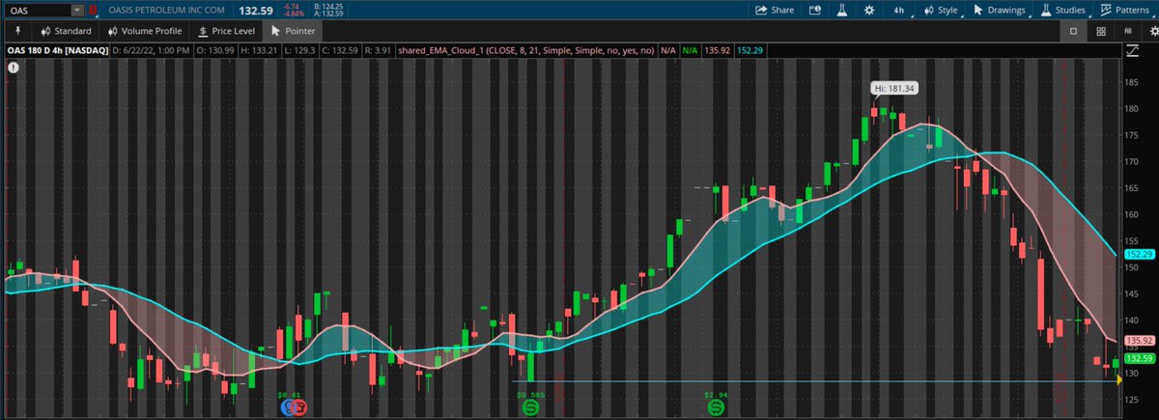
Task: Click the D: 6/22/22, 1:00 PM date readout
Action: 152,48
